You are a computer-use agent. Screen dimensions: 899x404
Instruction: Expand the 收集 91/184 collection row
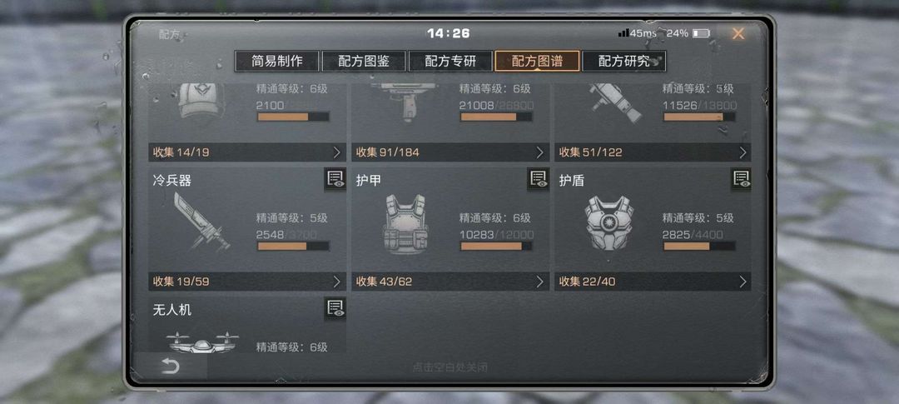[x=450, y=152]
